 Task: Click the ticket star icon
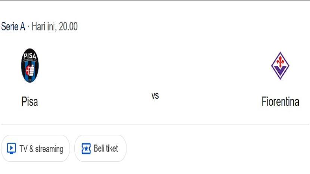click(86, 149)
